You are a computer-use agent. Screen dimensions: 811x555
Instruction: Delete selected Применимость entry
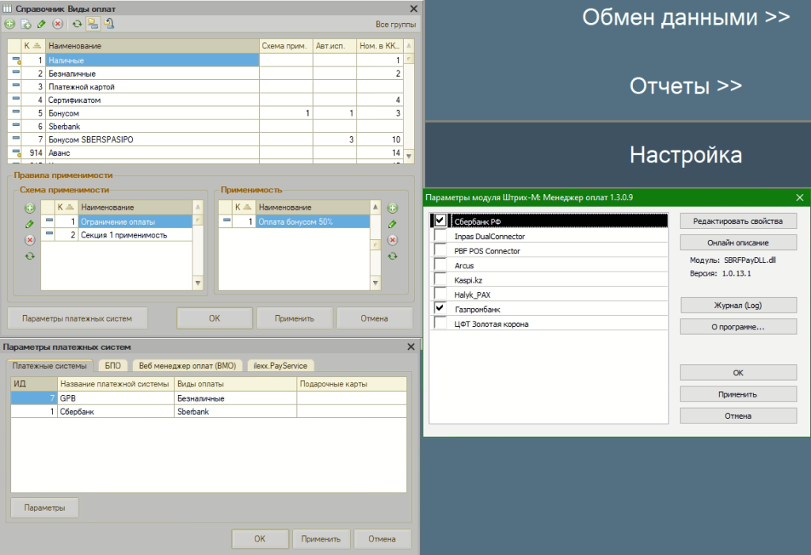393,240
